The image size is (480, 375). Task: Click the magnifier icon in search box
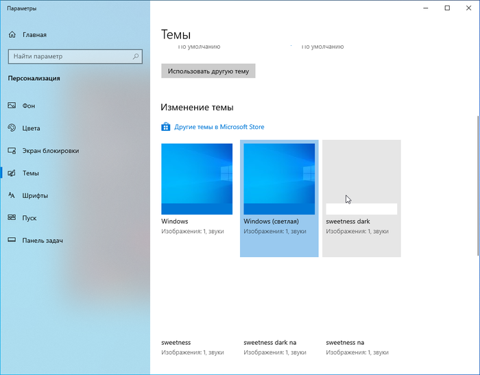pyautogui.click(x=136, y=56)
